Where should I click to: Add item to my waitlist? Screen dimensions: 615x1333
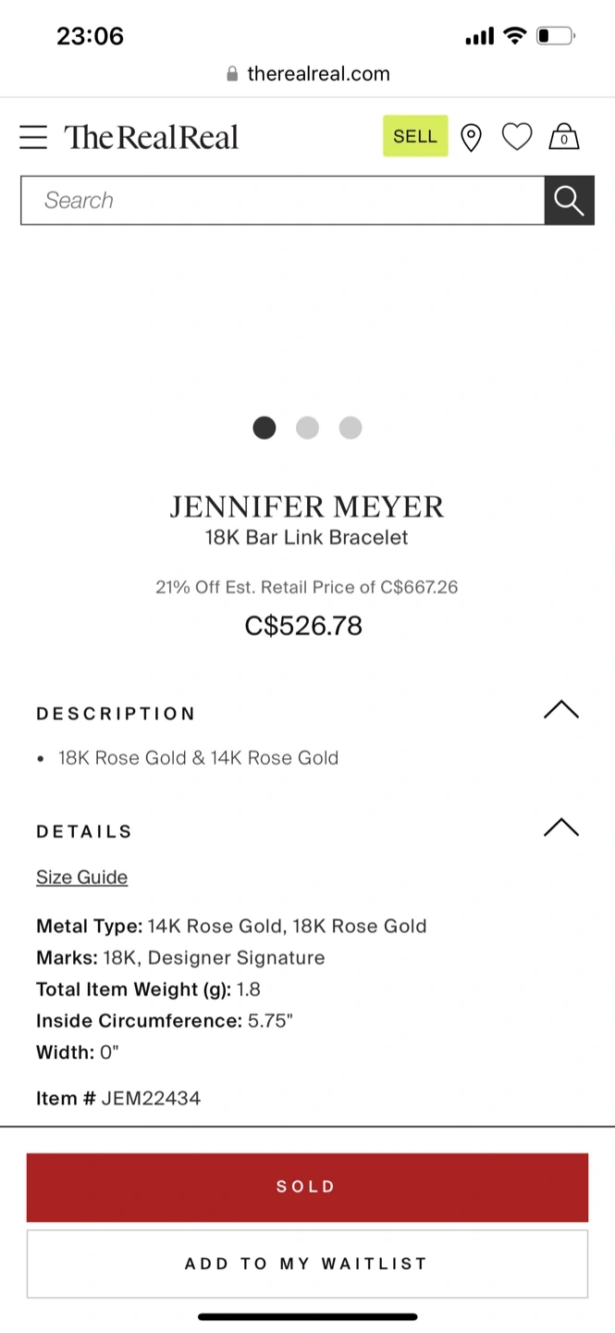307,1264
